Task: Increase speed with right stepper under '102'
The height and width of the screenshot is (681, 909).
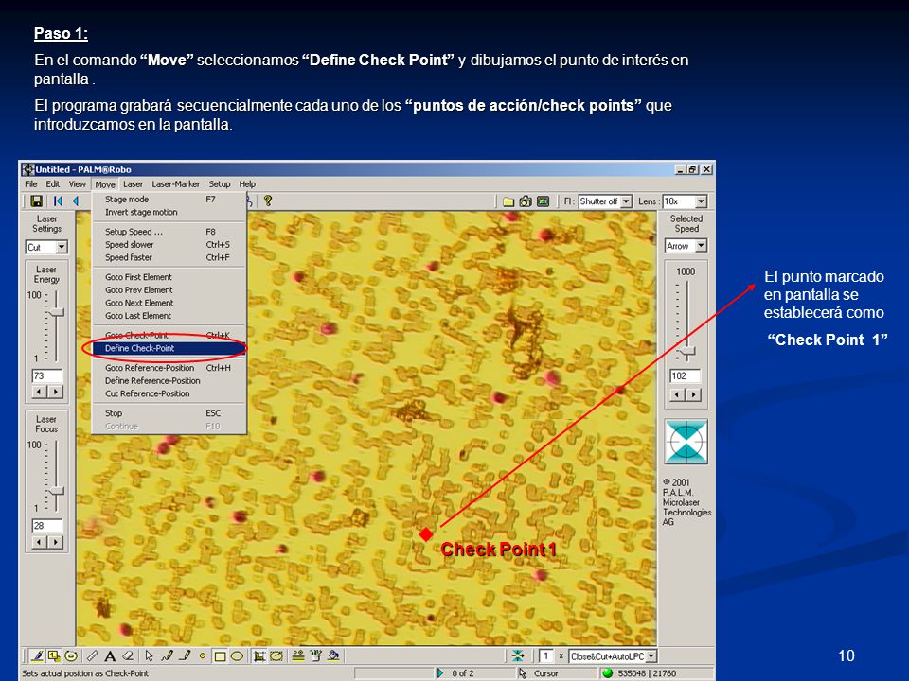Action: coord(694,395)
